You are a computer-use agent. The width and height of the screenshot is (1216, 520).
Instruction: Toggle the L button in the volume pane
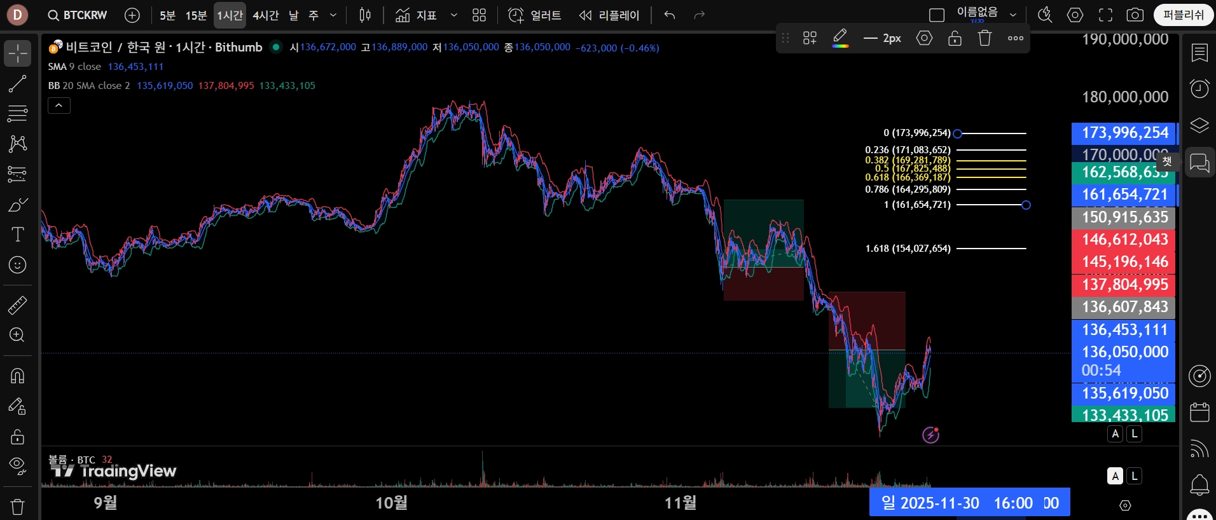point(1134,476)
